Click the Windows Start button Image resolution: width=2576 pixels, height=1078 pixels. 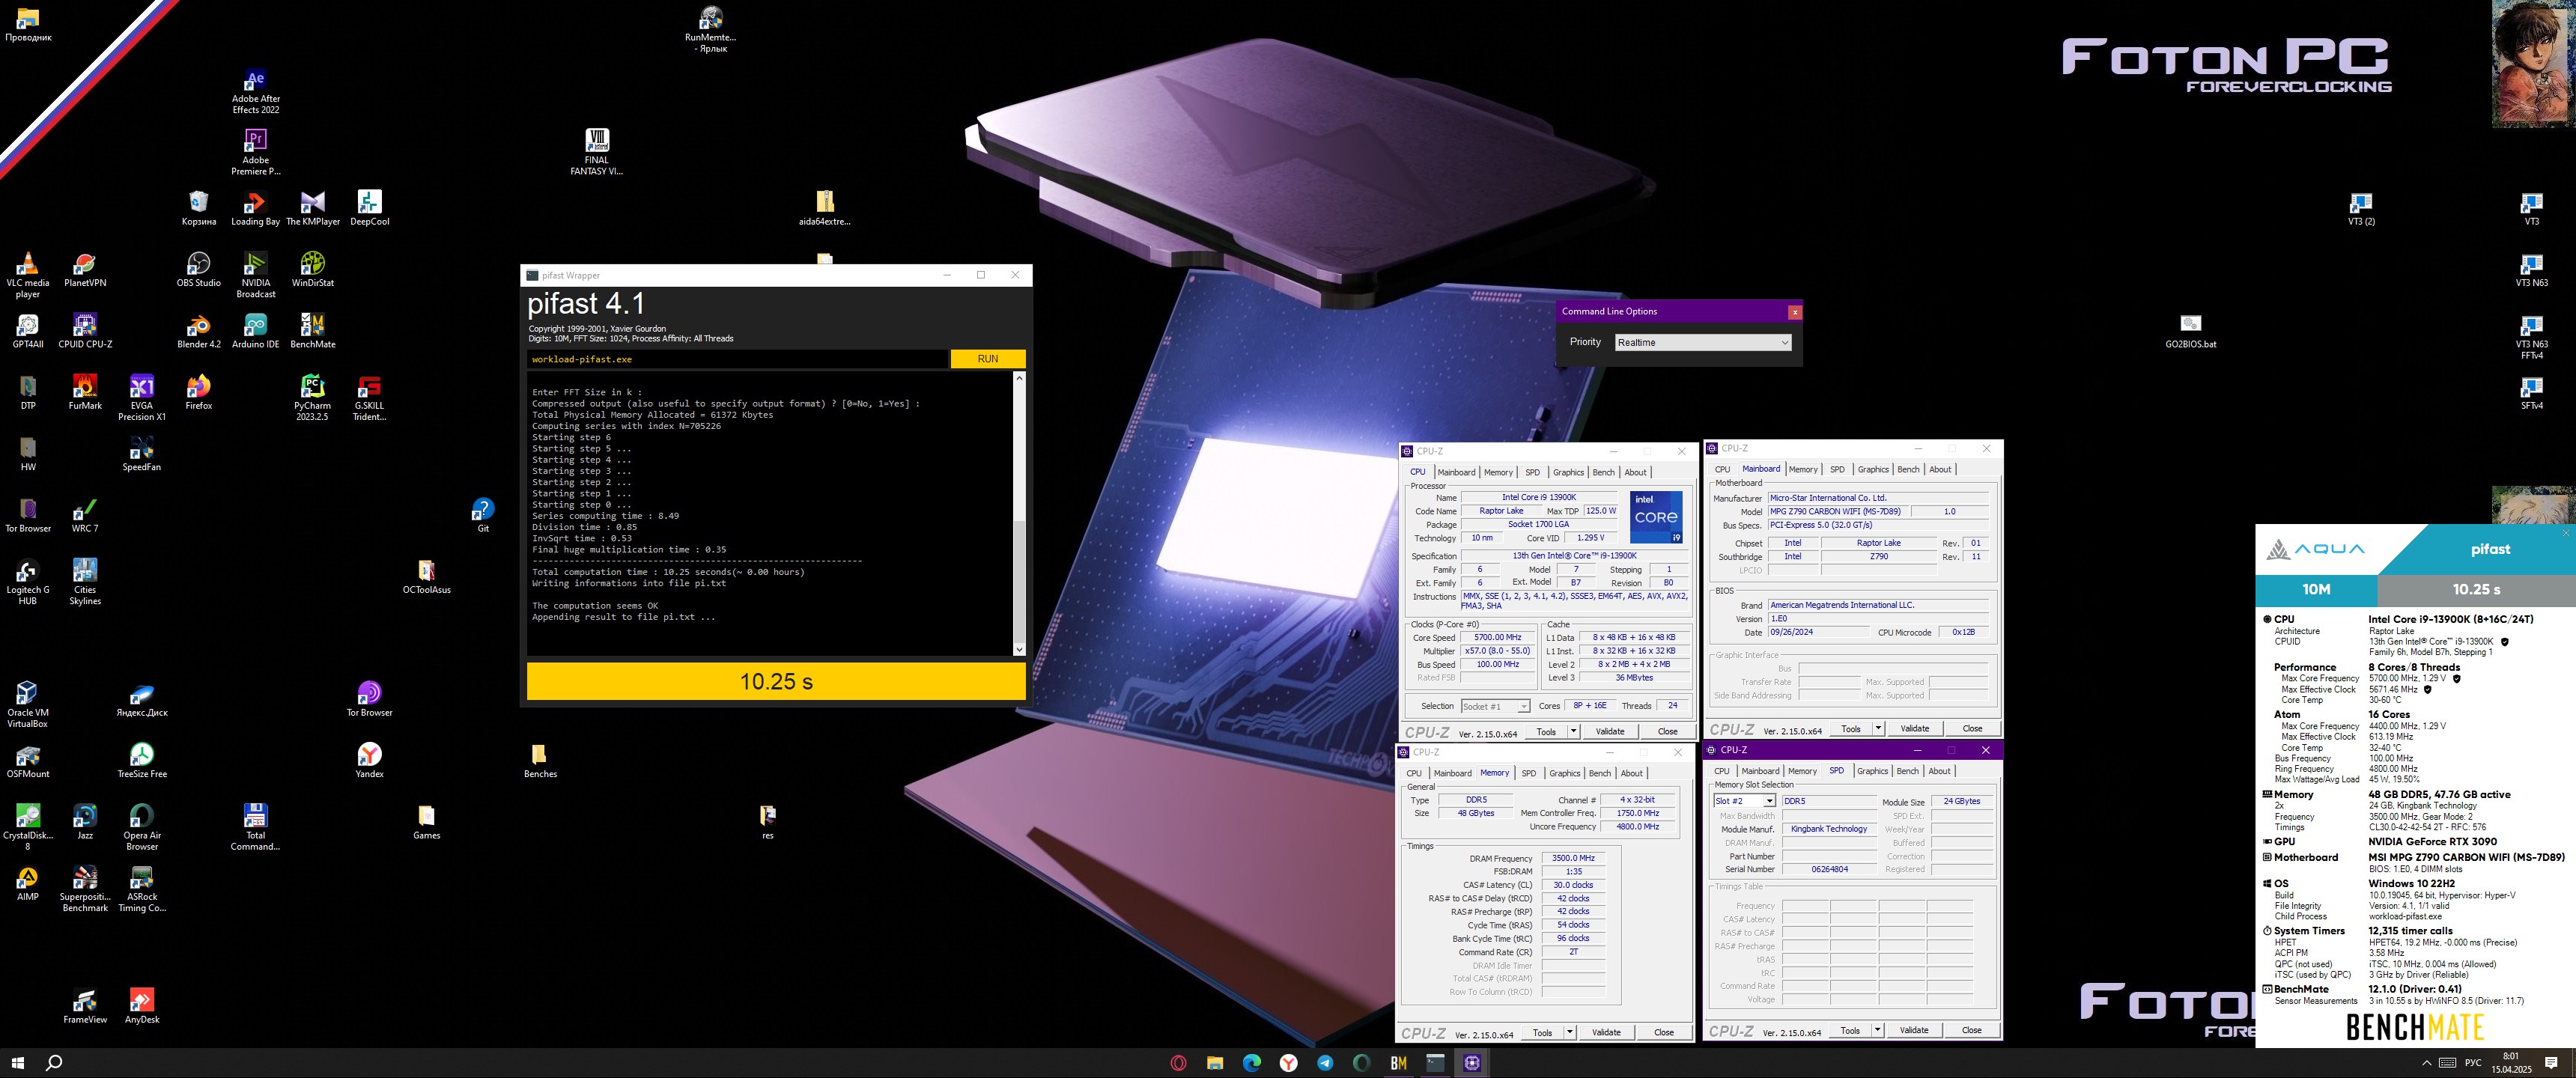[18, 1062]
